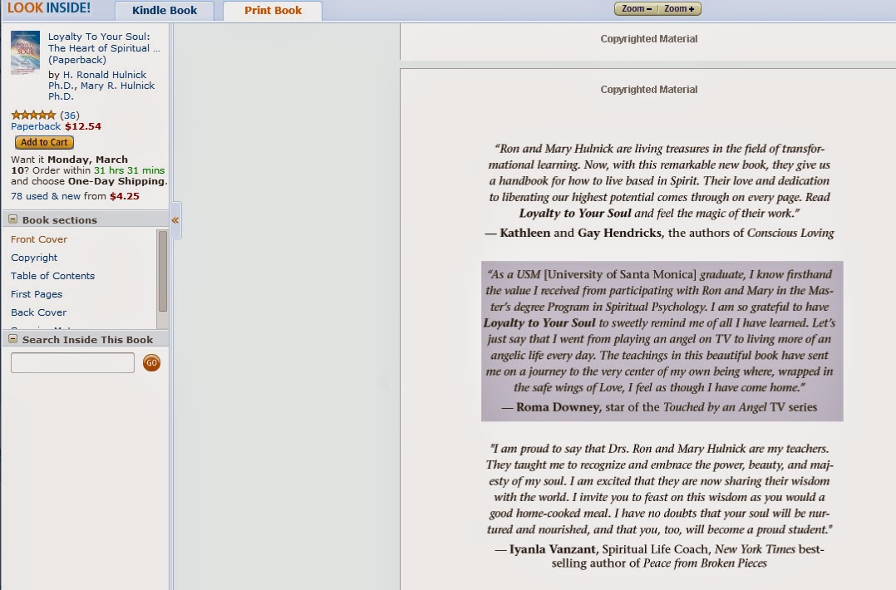Viewport: 896px width, 590px height.
Task: Add the book to cart
Action: click(45, 142)
